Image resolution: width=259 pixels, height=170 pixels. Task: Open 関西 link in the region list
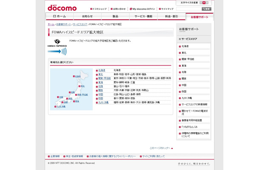pyautogui.click(x=101, y=90)
